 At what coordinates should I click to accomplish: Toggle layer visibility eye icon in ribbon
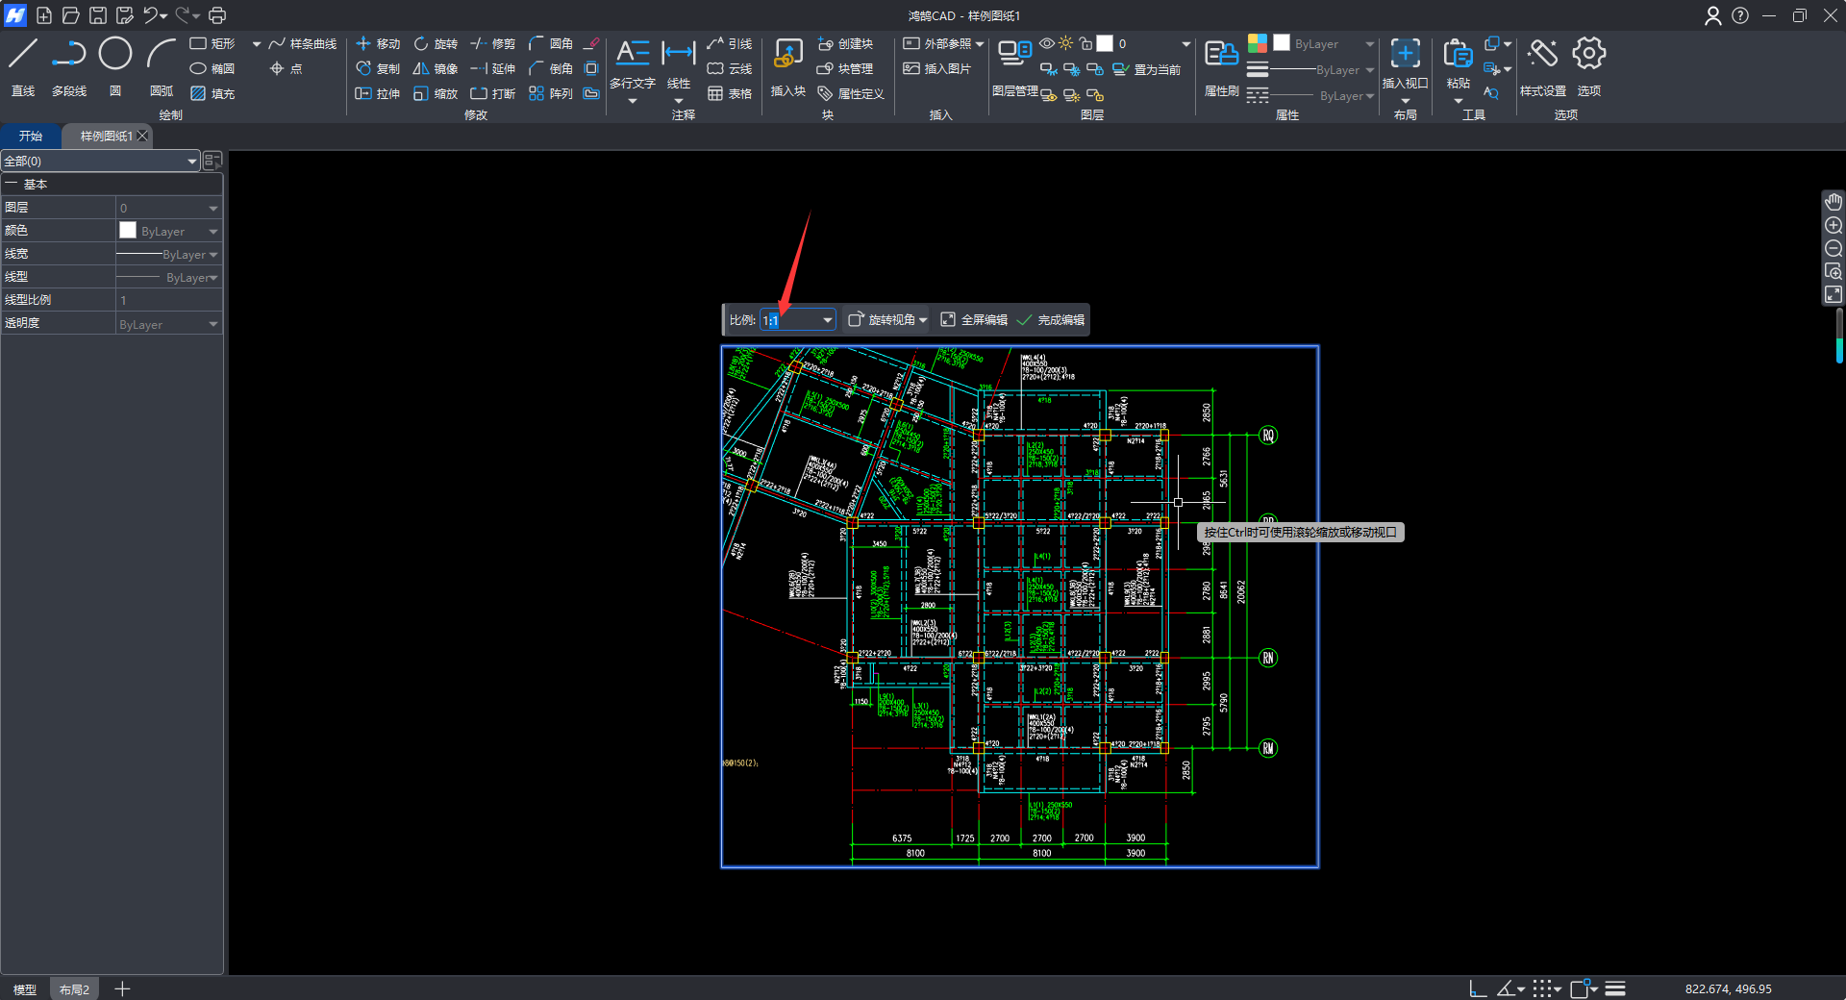pos(1047,43)
